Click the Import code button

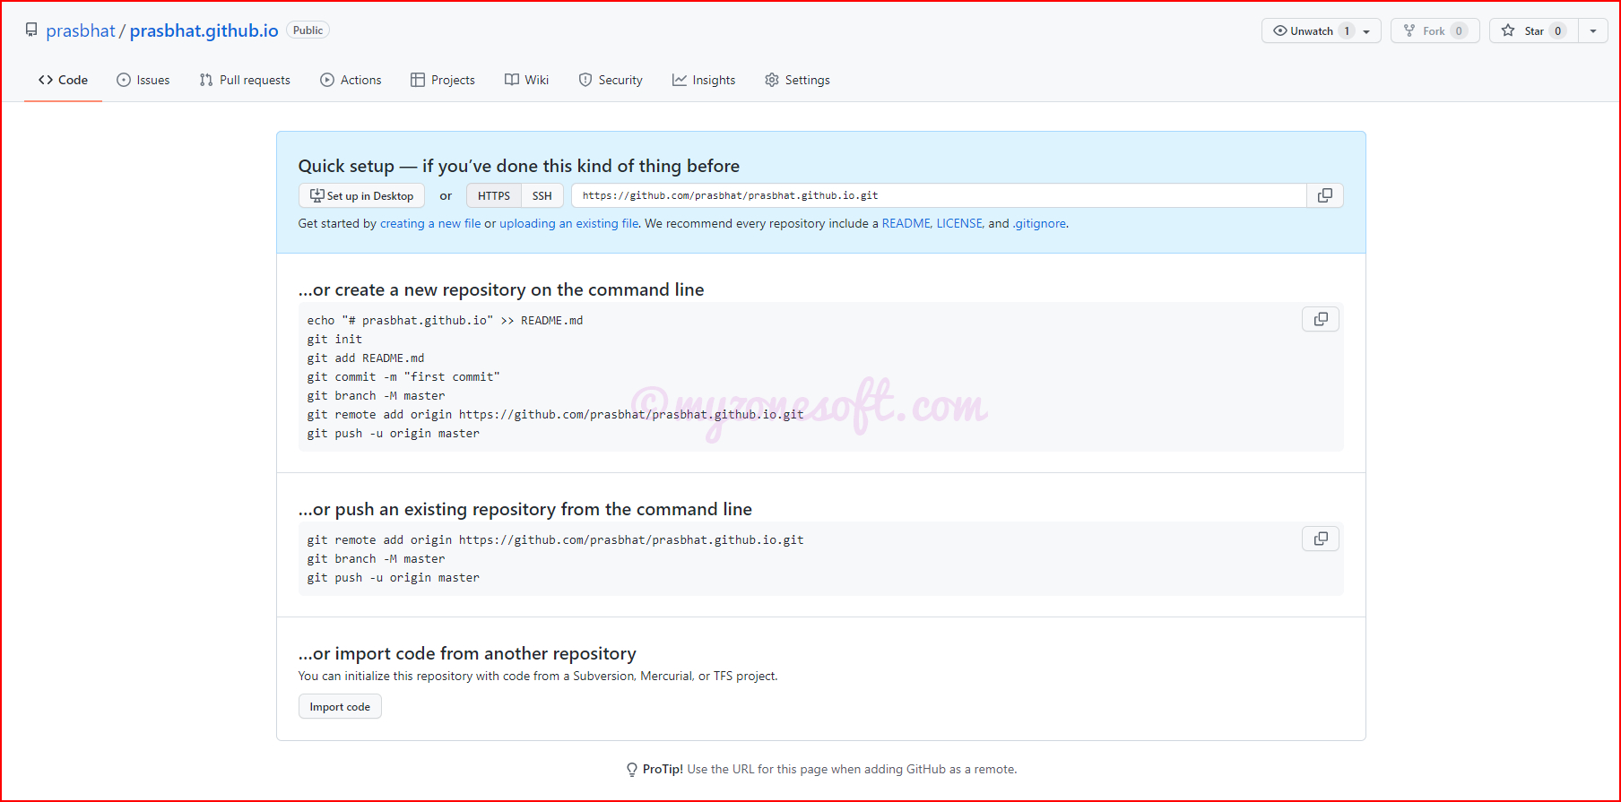tap(340, 706)
